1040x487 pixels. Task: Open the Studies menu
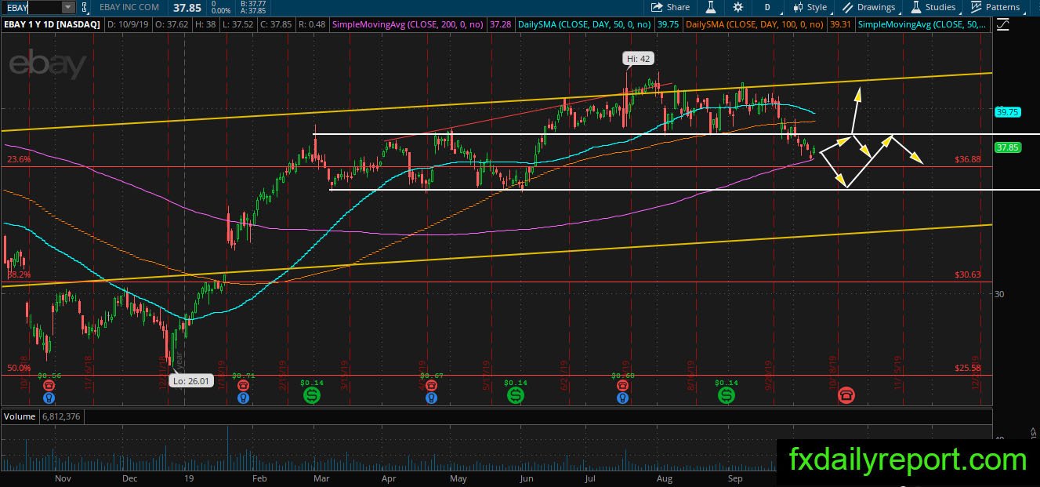point(933,7)
